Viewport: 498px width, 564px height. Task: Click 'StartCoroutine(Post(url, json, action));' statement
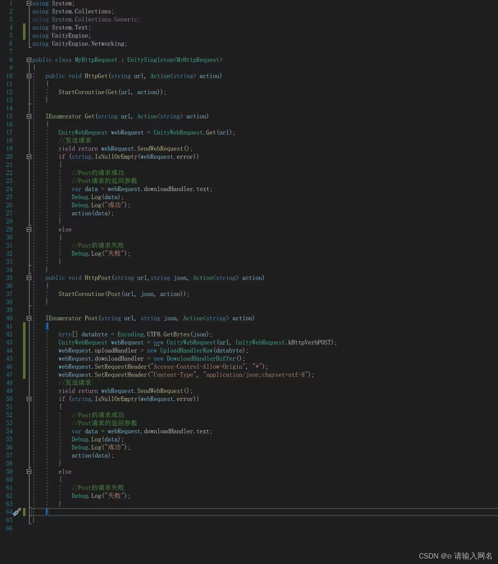click(x=124, y=294)
